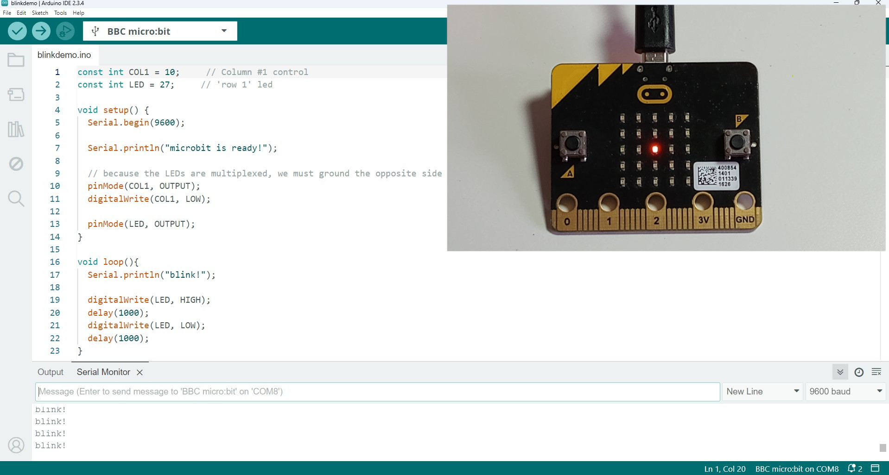Image resolution: width=889 pixels, height=475 pixels.
Task: Restore down the Arduino IDE window
Action: (x=857, y=3)
